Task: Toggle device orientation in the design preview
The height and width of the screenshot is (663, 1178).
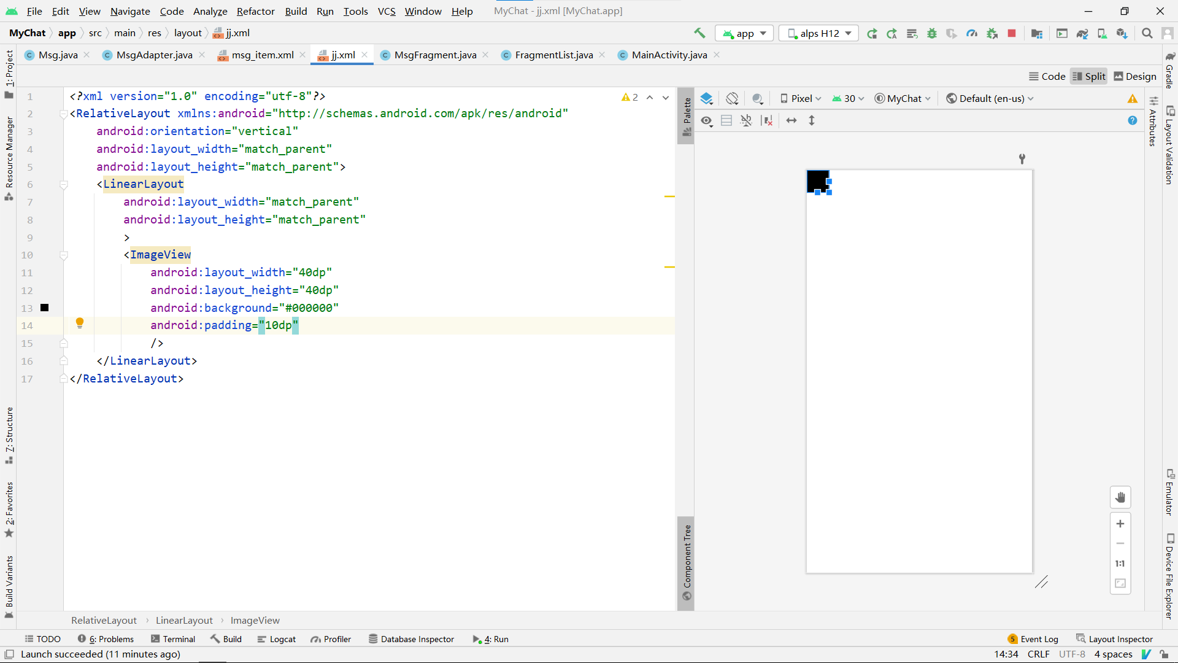Action: [x=732, y=98]
